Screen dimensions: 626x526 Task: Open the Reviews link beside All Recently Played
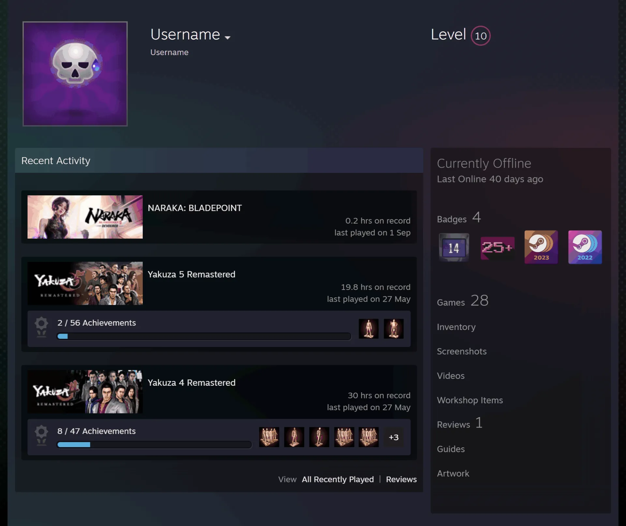[401, 479]
